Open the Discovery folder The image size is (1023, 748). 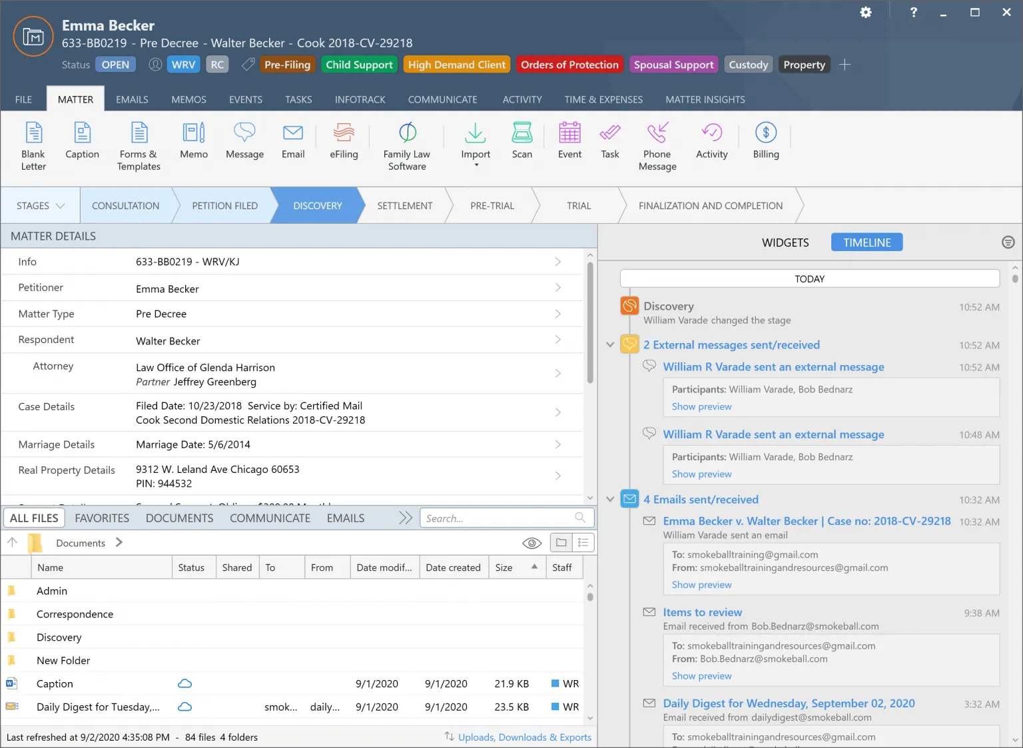pyautogui.click(x=59, y=637)
